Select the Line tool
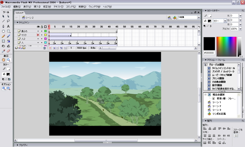The height and width of the screenshot is (147, 245). pos(3,21)
